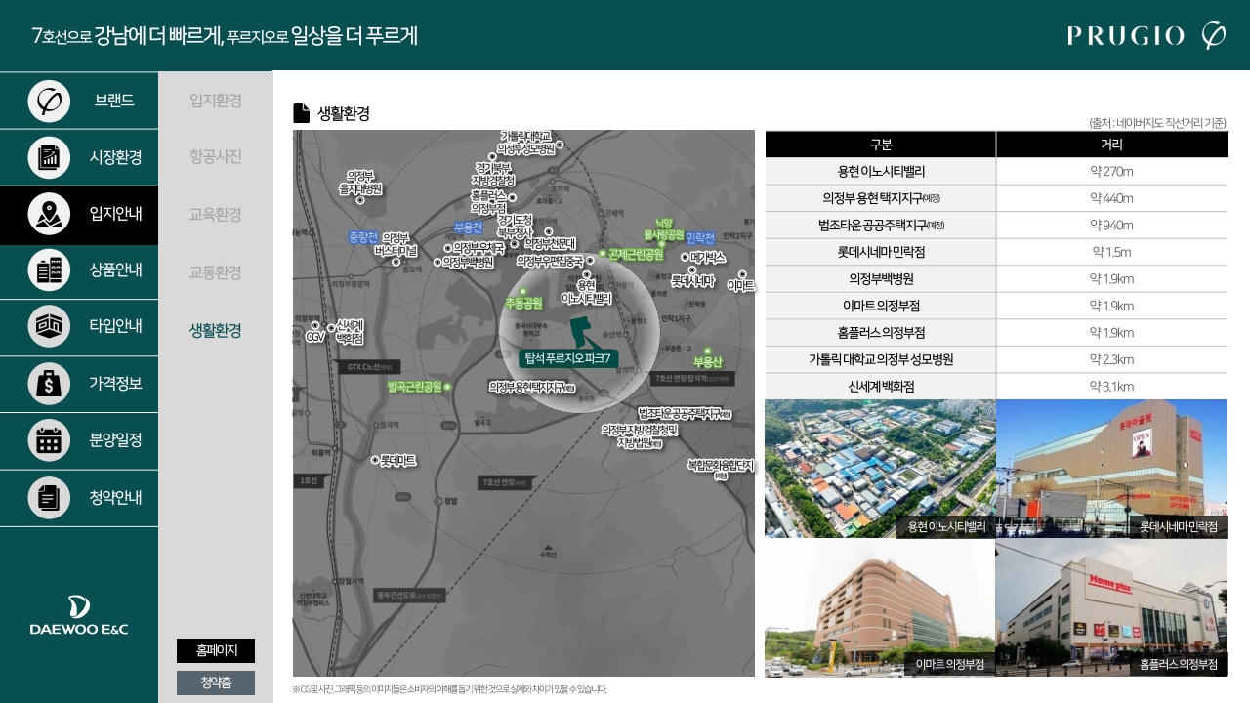Switch to 교육환경 submenu tab
Viewport: 1250px width, 703px height.
coord(216,215)
